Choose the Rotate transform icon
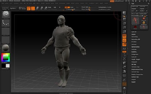The image size is (151, 94). pyautogui.click(x=46, y=8)
